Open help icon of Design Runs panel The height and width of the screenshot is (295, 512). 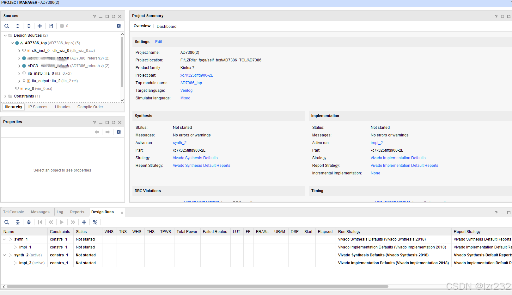pos(496,213)
